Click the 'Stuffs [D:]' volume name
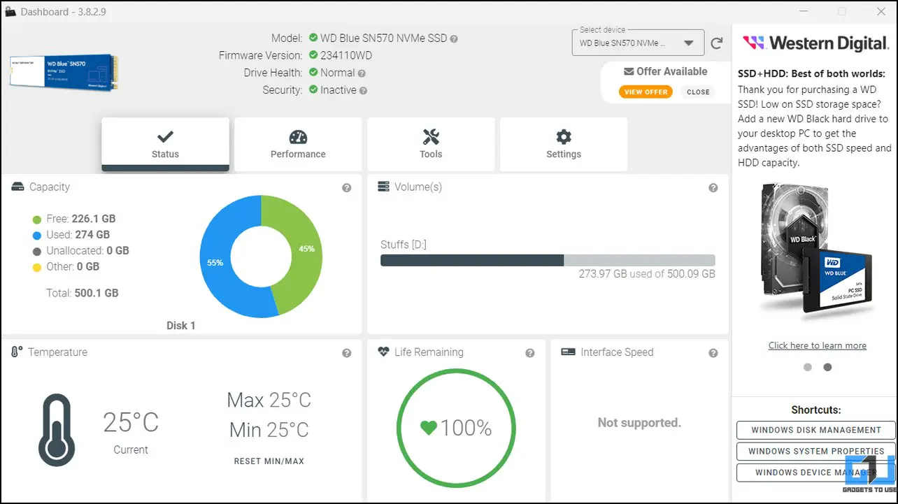The image size is (898, 504). [x=404, y=245]
